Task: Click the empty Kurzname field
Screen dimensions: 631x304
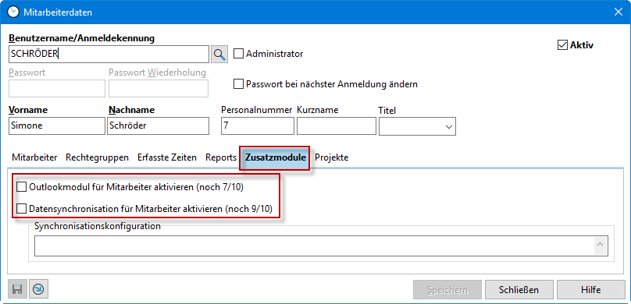Action: pyautogui.click(x=337, y=125)
